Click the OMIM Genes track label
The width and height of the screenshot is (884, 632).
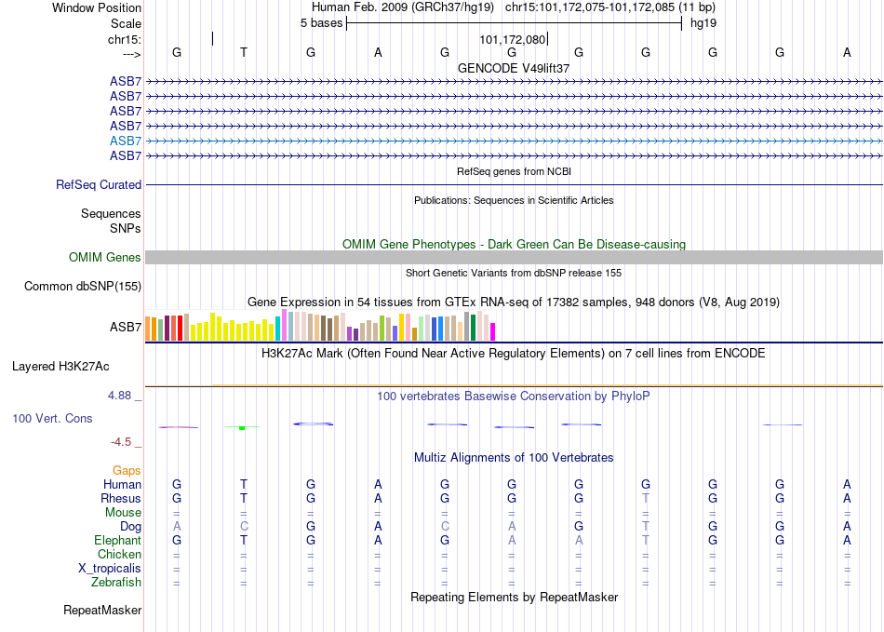pyautogui.click(x=104, y=258)
